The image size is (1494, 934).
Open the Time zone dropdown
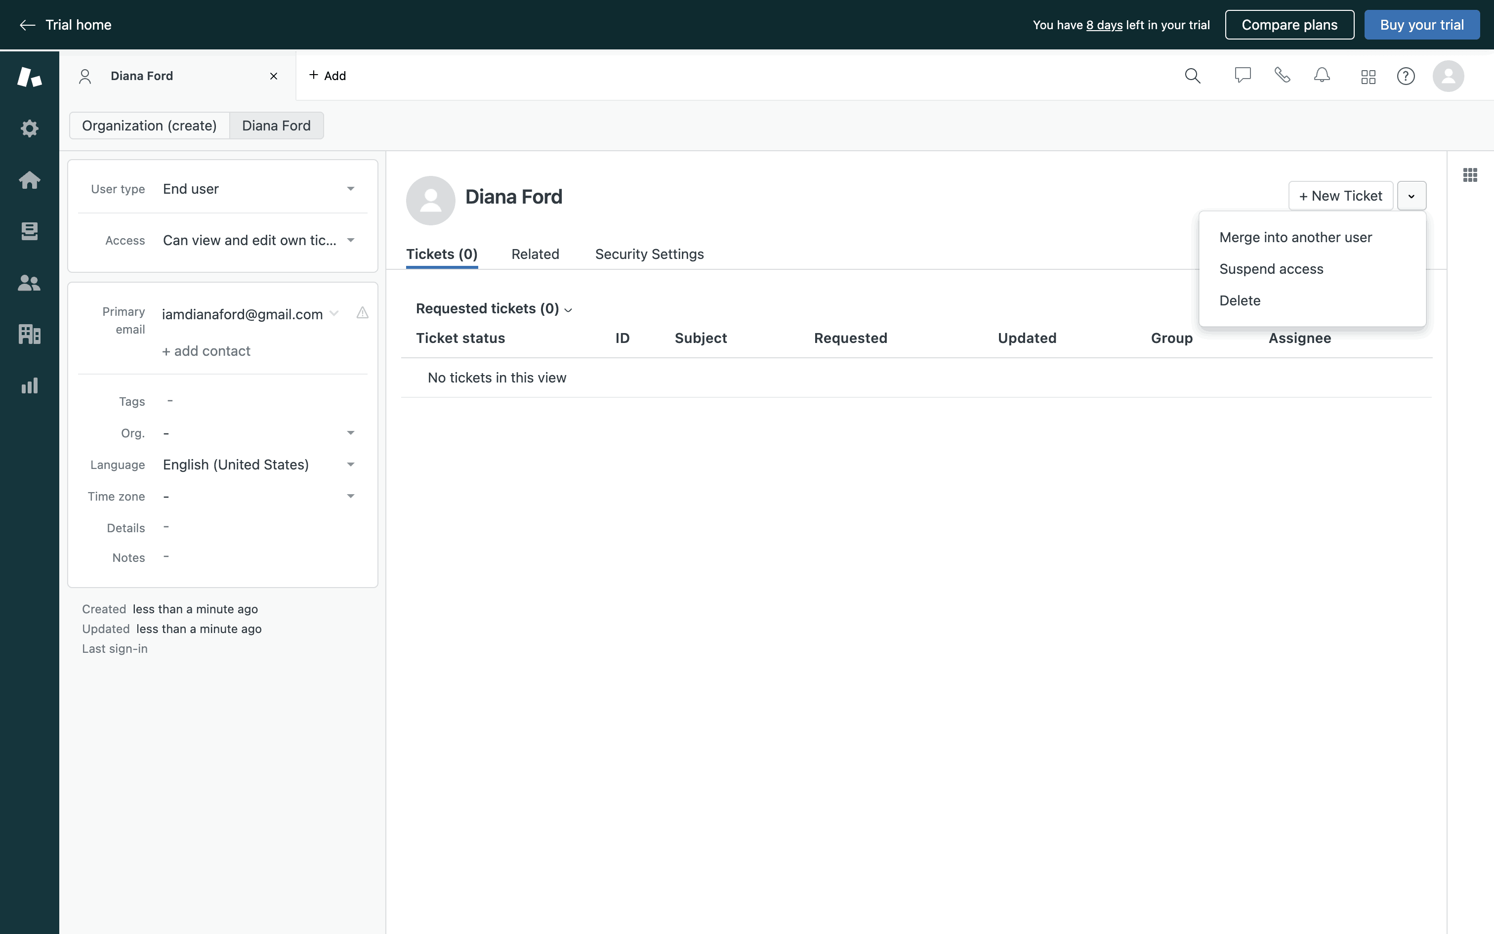pos(350,496)
